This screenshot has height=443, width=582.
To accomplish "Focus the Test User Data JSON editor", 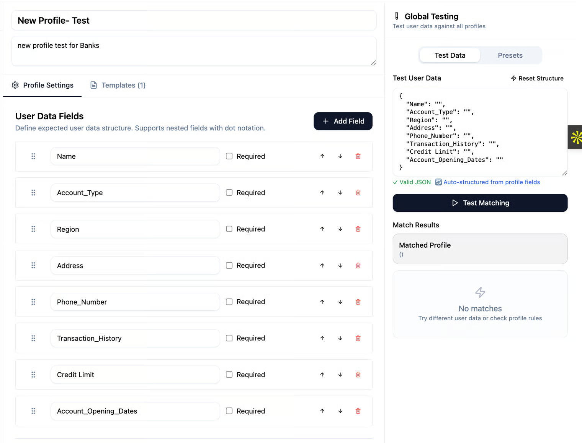I will tap(480, 132).
